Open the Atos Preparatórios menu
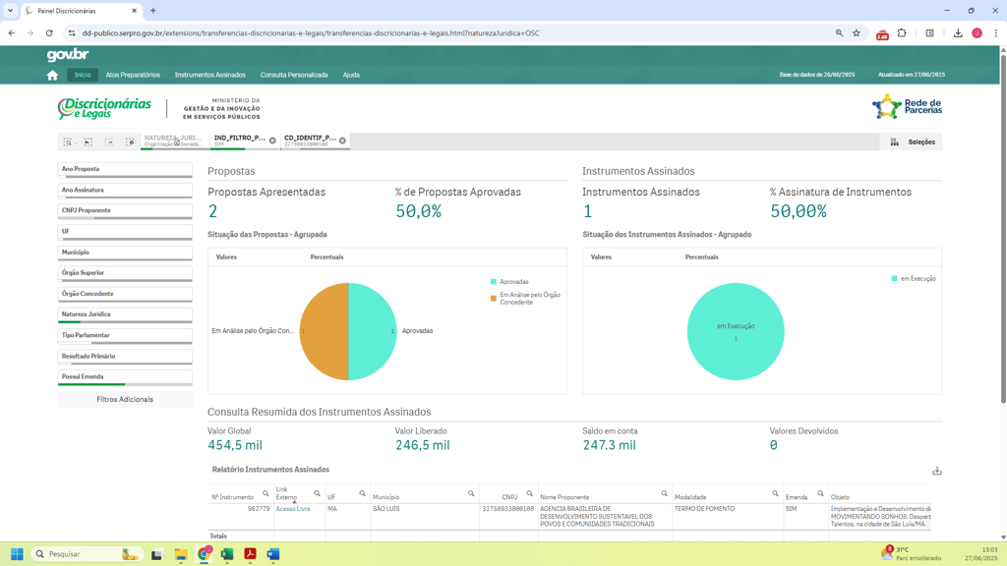 click(133, 75)
